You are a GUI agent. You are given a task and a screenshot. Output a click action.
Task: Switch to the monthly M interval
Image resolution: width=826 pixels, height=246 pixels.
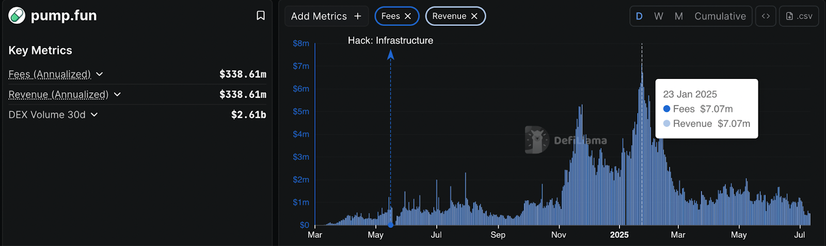(678, 17)
